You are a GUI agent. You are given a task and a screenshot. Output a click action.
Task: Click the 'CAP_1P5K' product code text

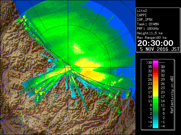145,20
